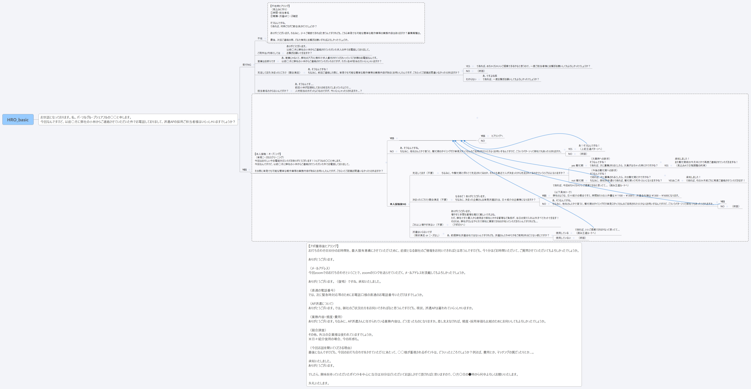Select the ご用件は/内容としては node
Viewport: 751px width, 389px height.
coord(269,53)
